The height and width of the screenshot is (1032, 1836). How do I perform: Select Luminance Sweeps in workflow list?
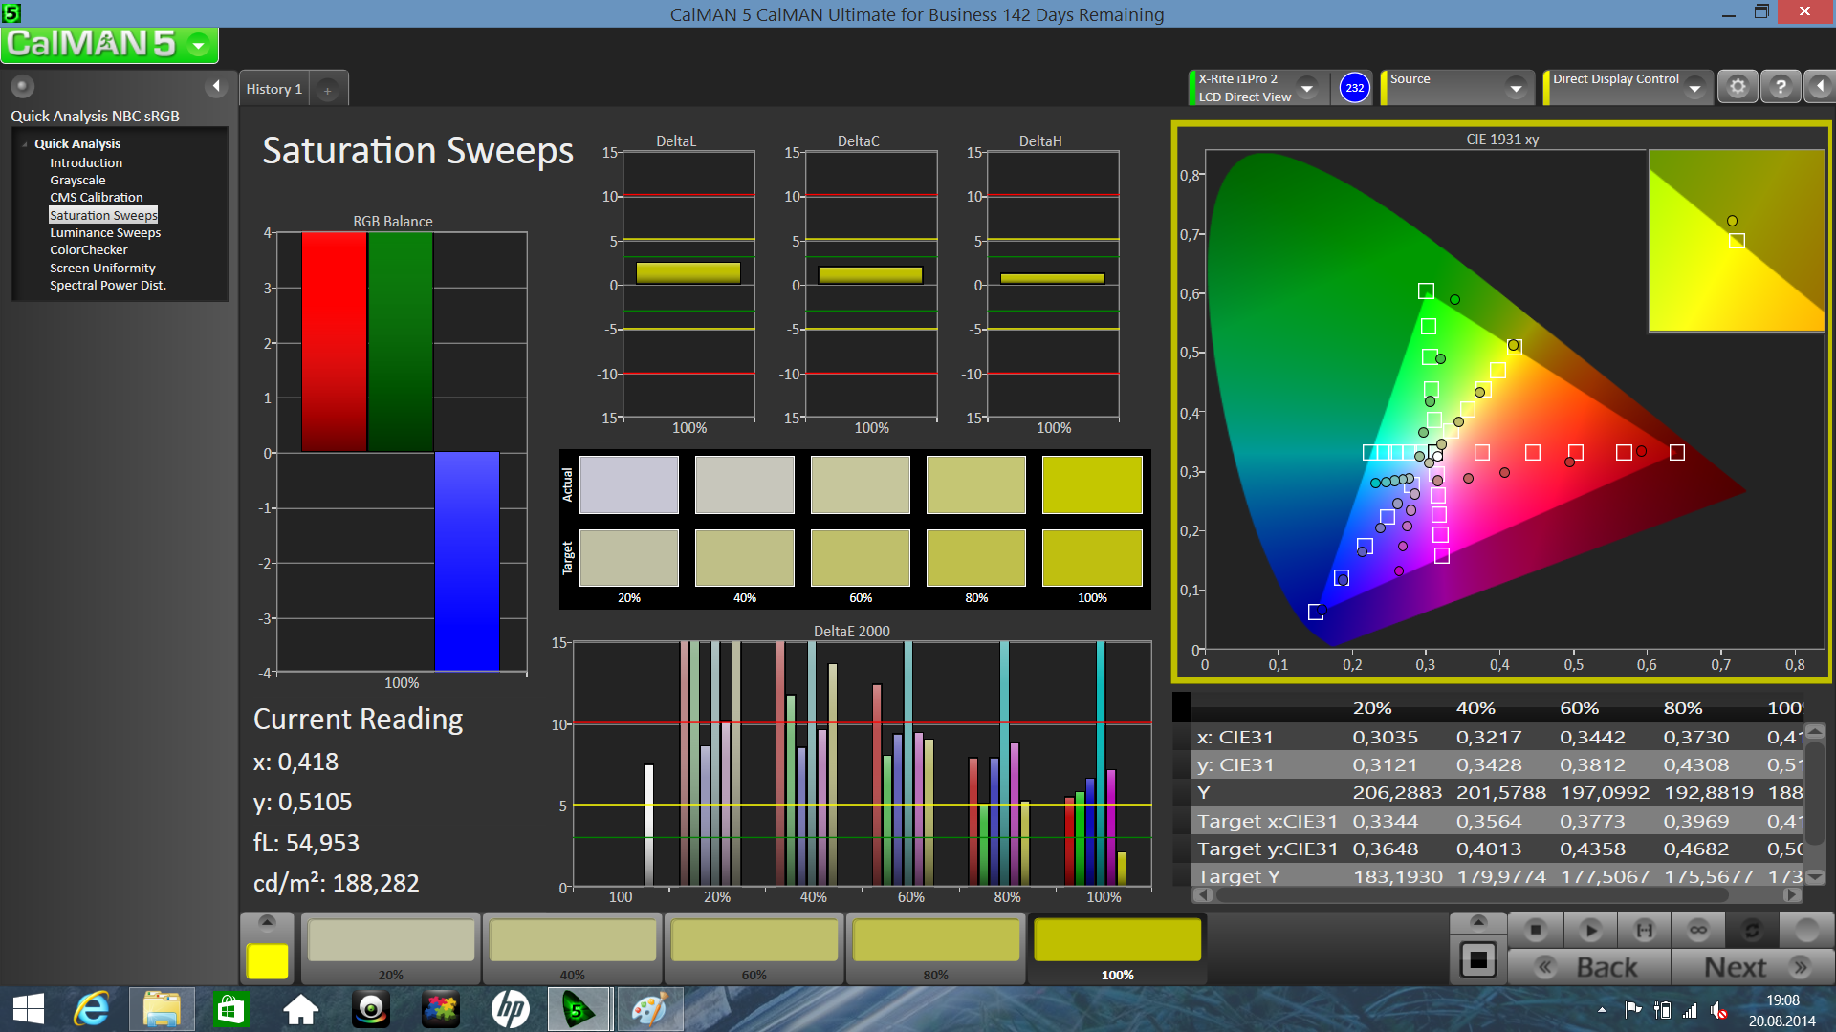(x=105, y=232)
